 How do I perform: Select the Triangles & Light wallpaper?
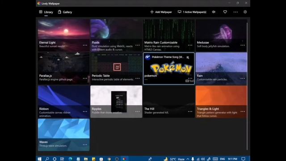(221, 102)
